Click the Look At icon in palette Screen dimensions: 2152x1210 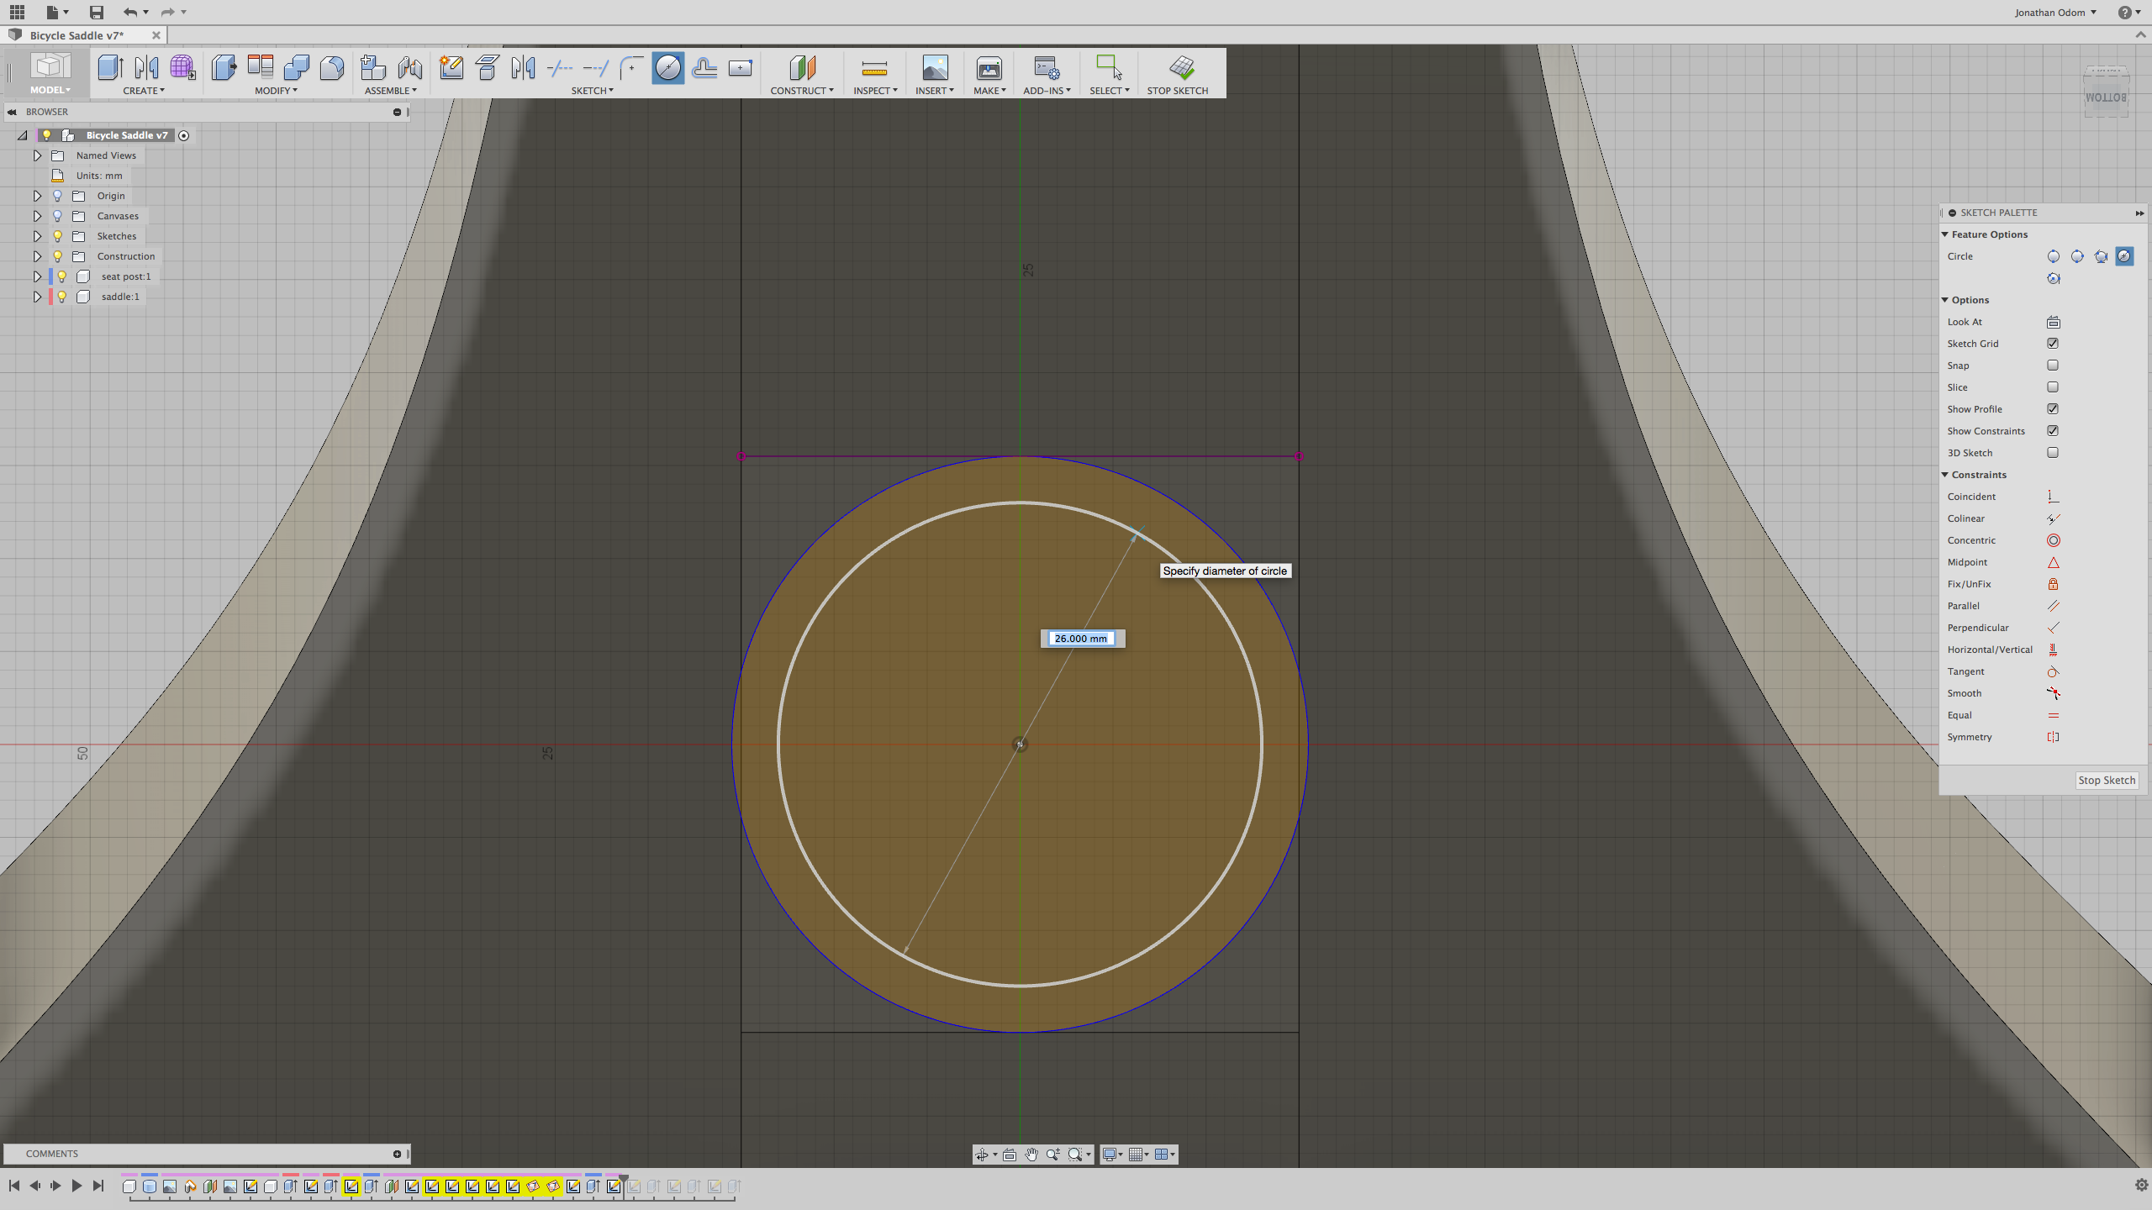point(2053,322)
